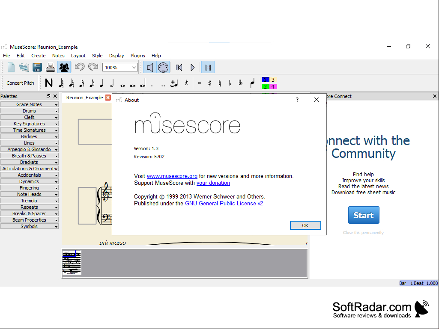Print the score with the printer icon
439x329 pixels.
tap(51, 68)
